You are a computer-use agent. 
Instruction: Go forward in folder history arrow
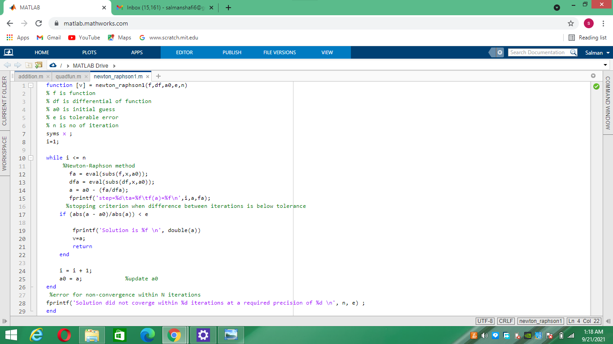pyautogui.click(x=18, y=65)
